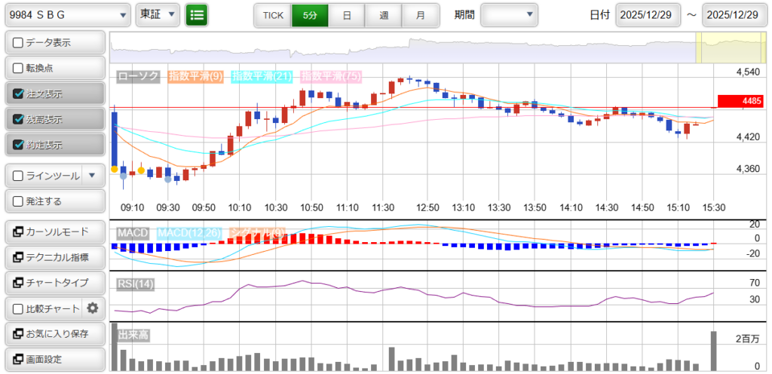Screen dimensions: 772x374
Task: Open 画面設定 screen settings
Action: (55, 359)
